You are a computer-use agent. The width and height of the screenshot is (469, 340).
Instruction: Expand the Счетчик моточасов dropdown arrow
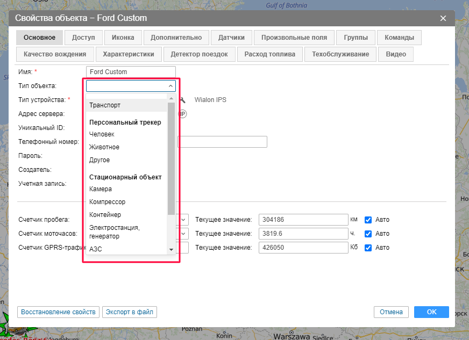[184, 234]
